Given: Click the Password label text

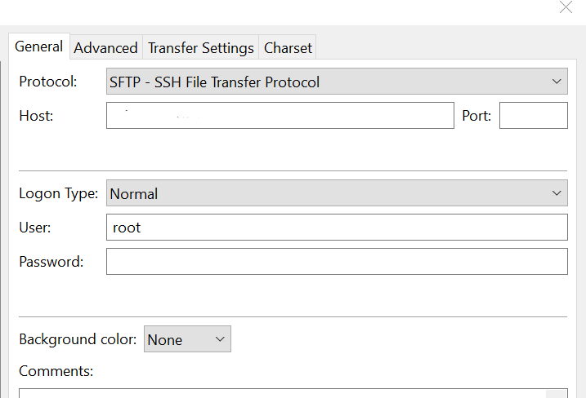Looking at the screenshot, I should tap(51, 262).
